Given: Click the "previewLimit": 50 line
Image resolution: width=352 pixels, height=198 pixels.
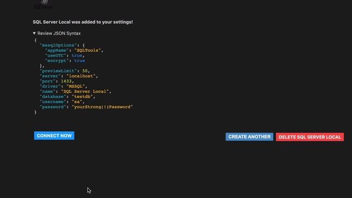Looking at the screenshot, I should pos(65,71).
